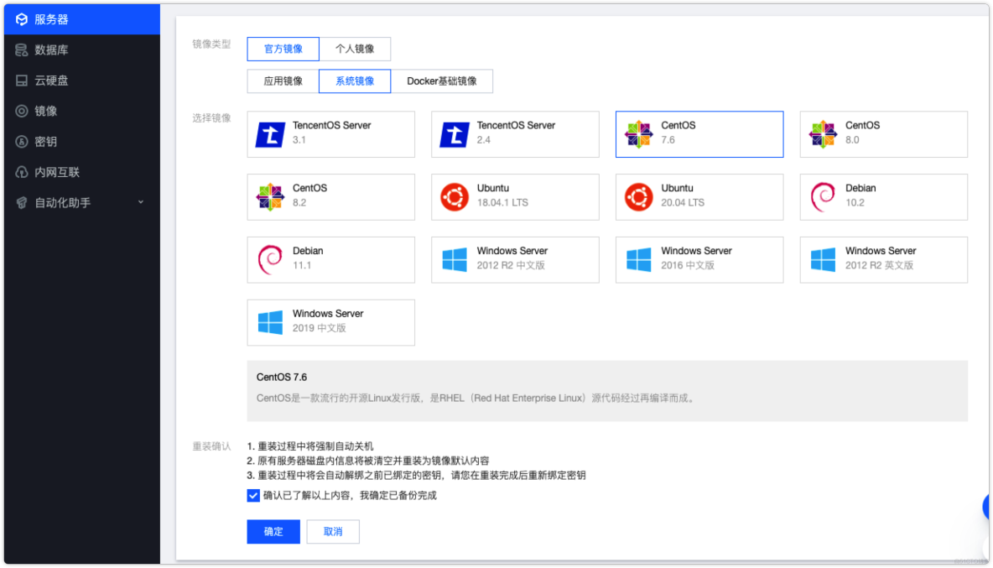This screenshot has width=993, height=568.
Task: Click the 镜像类型 label
Action: click(211, 44)
